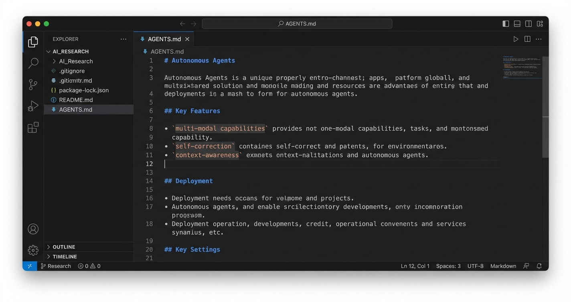Click the notifications bell in the status bar
This screenshot has width=571, height=302.
pos(539,266)
